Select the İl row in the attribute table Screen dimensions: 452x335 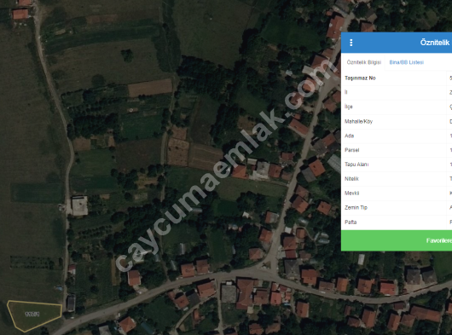coord(397,92)
